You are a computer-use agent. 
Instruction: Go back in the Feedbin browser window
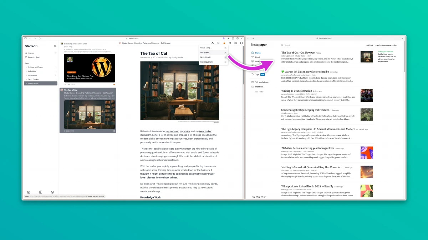click(30, 38)
